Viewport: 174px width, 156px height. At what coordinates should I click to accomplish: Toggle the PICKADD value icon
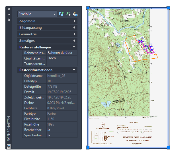(x=61, y=14)
